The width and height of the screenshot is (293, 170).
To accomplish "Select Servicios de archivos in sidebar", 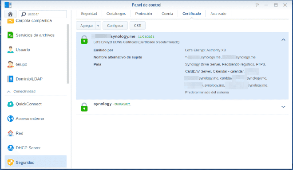I will point(36,35).
